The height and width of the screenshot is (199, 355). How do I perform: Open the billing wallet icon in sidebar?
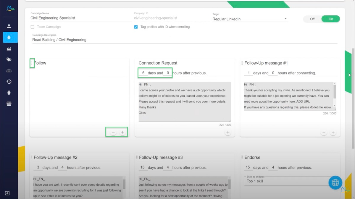(10, 104)
